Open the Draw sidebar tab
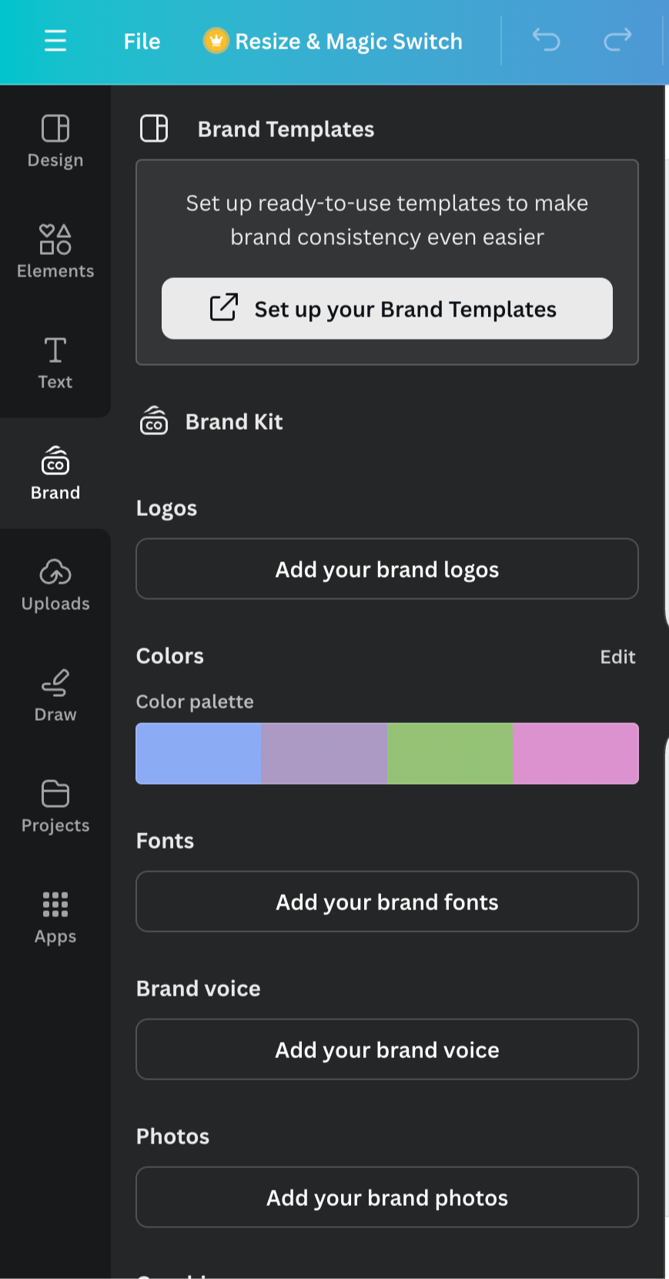 click(x=55, y=695)
